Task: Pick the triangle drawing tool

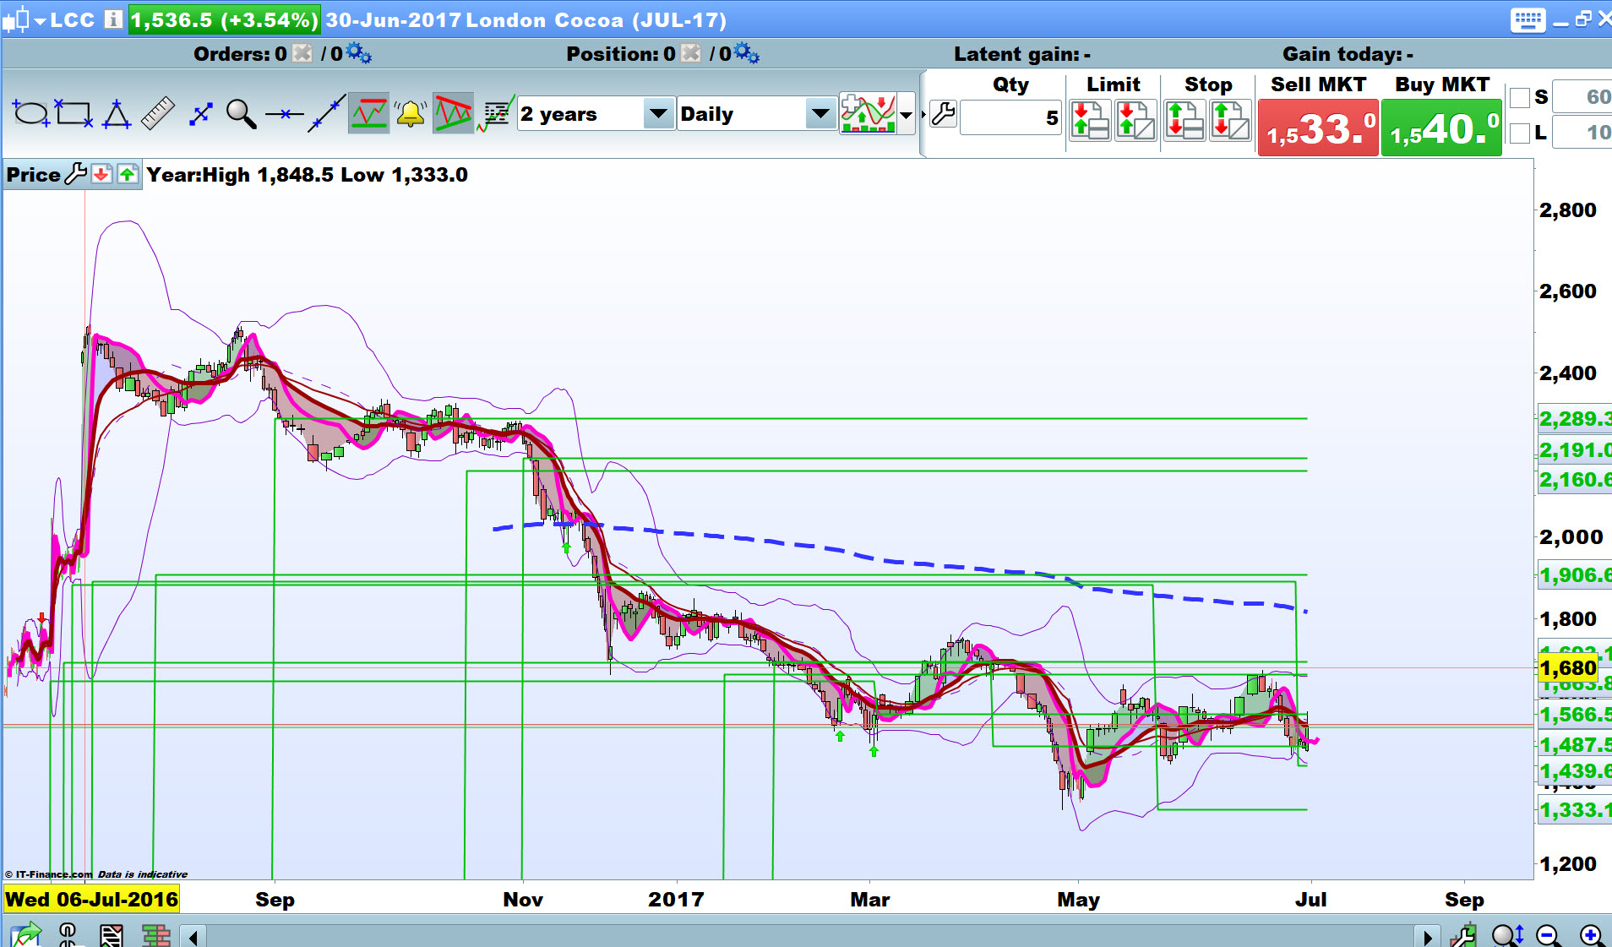Action: [x=117, y=113]
